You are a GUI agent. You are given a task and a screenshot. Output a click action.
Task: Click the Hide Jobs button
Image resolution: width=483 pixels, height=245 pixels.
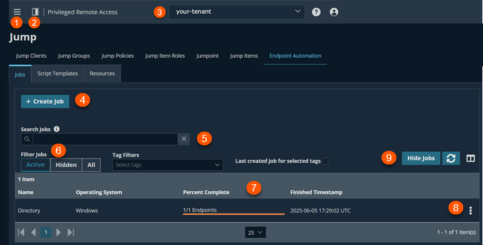(421, 158)
